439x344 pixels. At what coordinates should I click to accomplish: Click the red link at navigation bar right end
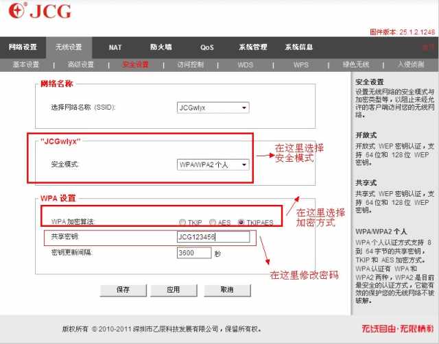[428, 47]
